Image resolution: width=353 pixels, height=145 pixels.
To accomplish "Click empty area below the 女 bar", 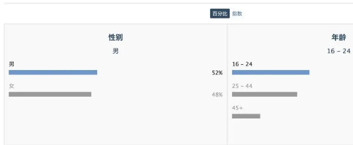I will click(x=97, y=122).
